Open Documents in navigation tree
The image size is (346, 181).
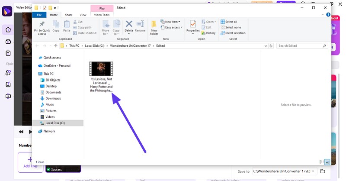click(51, 92)
